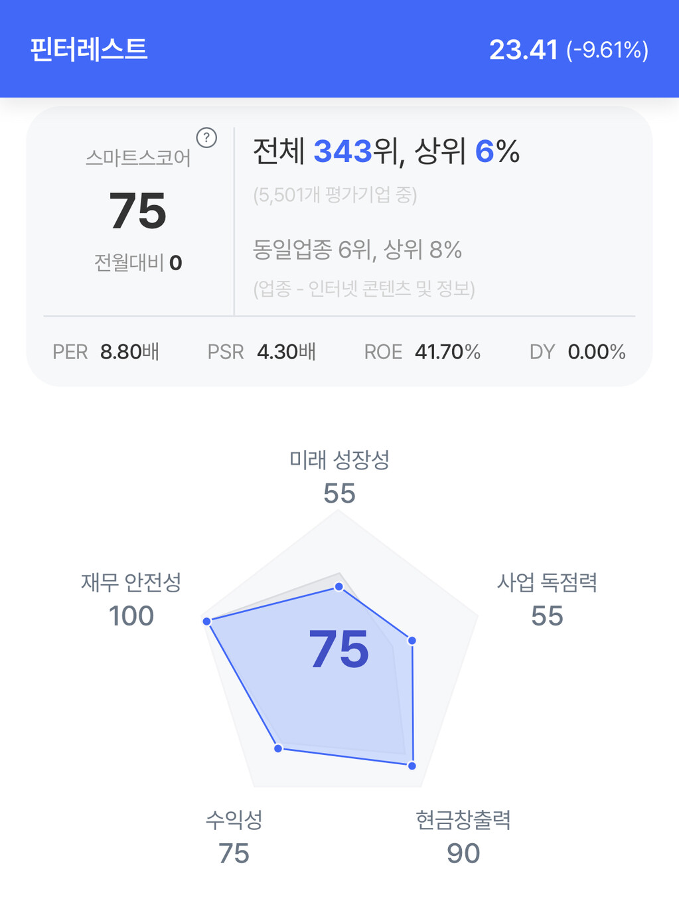Tap the 핀터레스트 title in header
This screenshot has height=903, width=679.
click(89, 50)
